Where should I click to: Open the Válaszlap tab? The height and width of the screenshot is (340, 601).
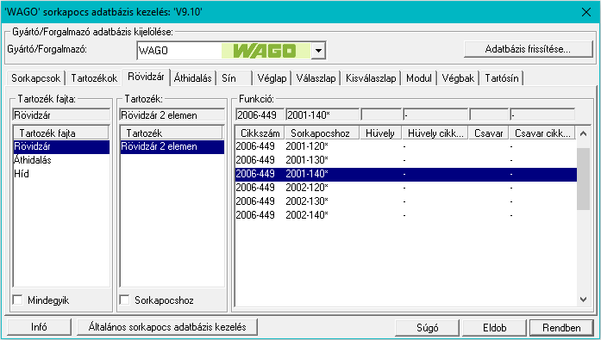[316, 78]
